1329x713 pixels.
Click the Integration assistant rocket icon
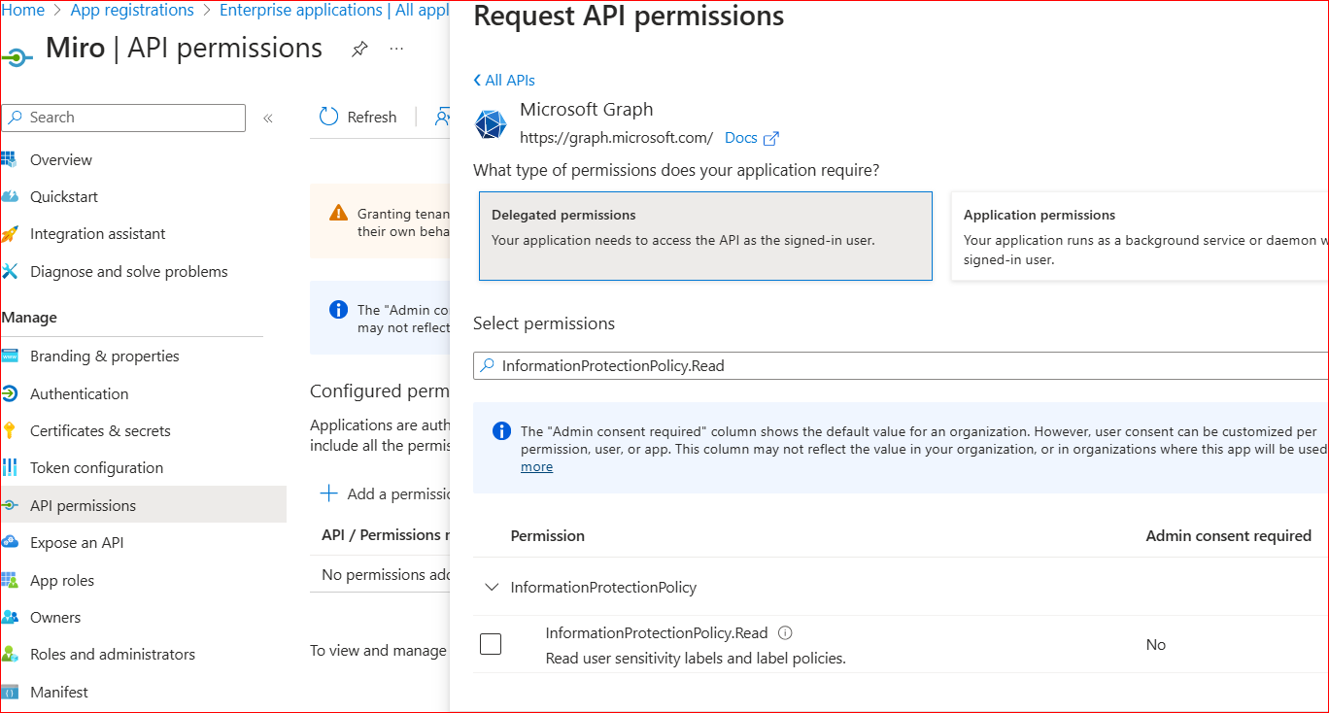10,234
